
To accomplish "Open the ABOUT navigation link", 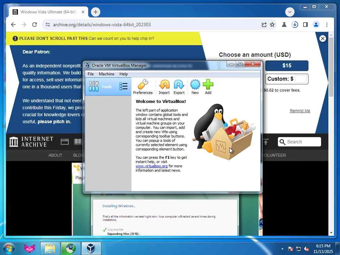I will pyautogui.click(x=55, y=155).
